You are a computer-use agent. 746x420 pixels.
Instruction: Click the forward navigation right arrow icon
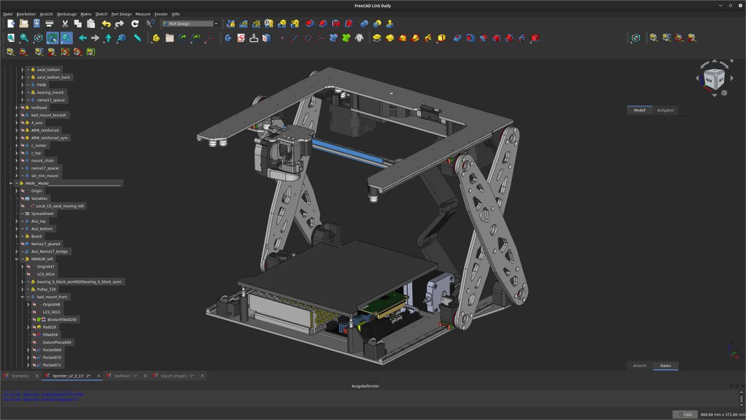(x=95, y=38)
